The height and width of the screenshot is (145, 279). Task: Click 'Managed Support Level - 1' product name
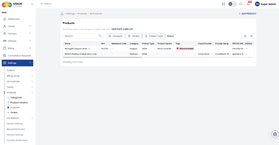[x=77, y=49]
